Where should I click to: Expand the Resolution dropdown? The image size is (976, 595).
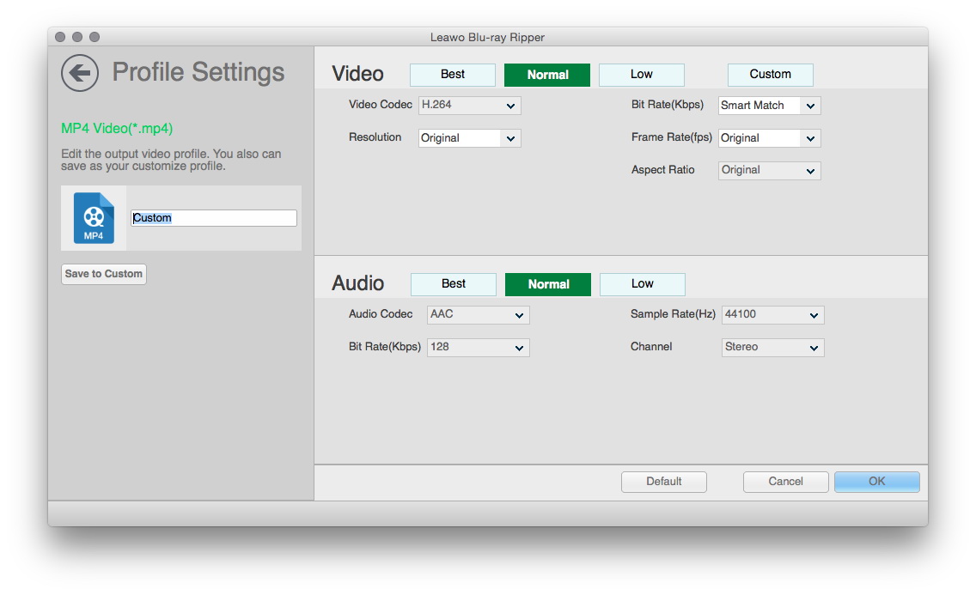click(469, 138)
